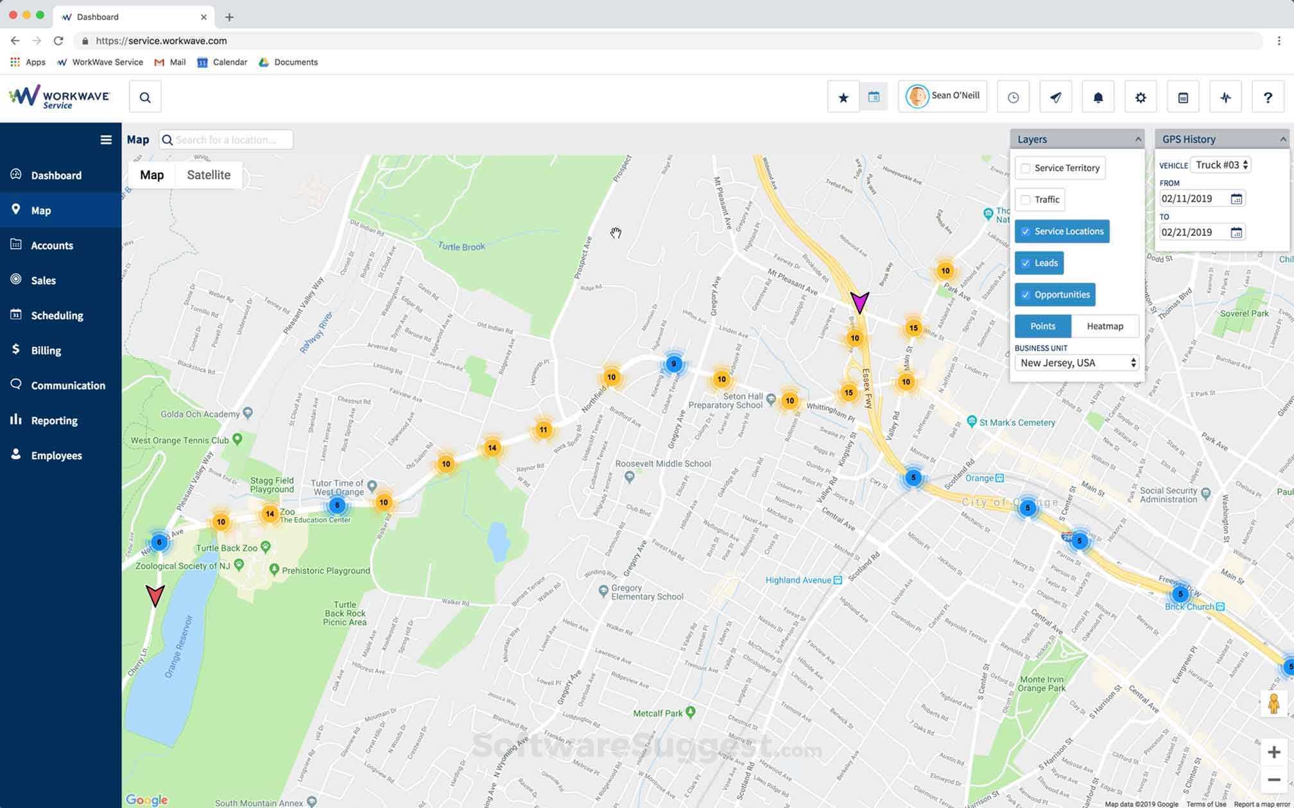Open the settings gear in the top toolbar
This screenshot has height=808, width=1294.
tap(1141, 96)
